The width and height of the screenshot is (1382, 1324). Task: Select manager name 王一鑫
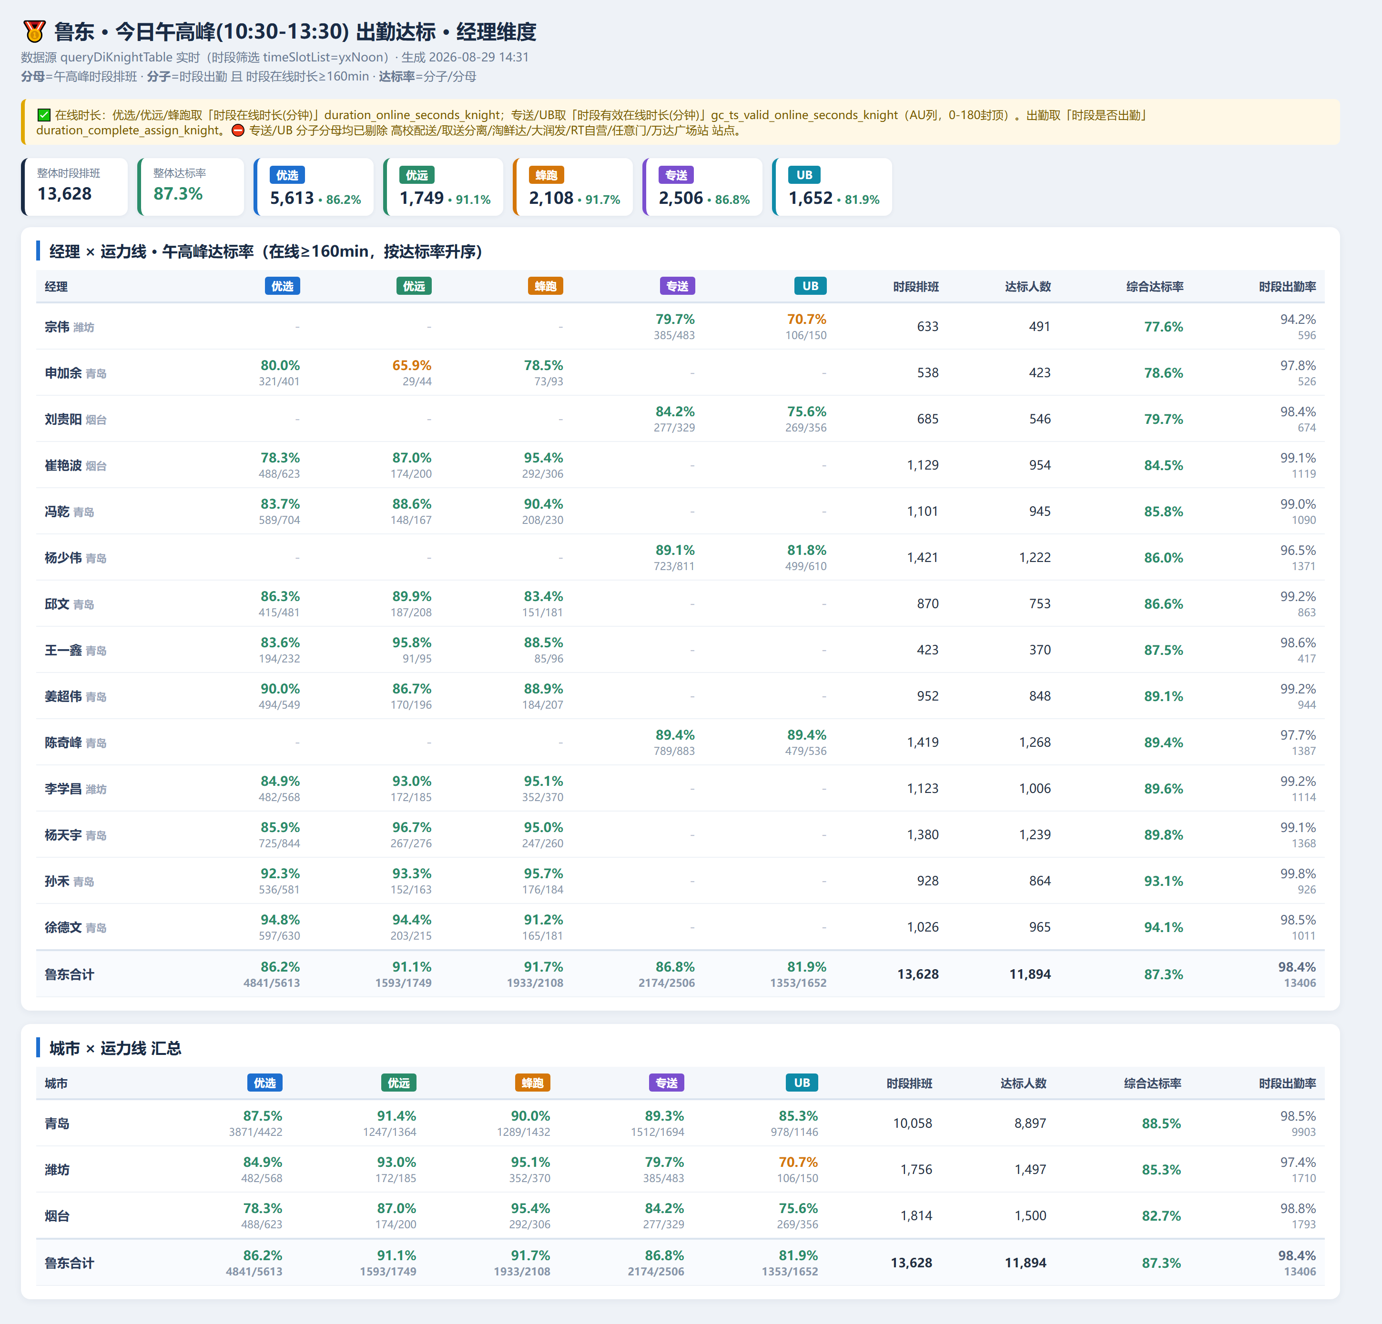pyautogui.click(x=63, y=650)
